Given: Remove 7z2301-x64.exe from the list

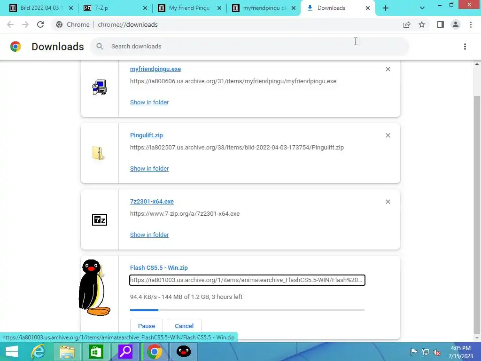Looking at the screenshot, I should (x=388, y=202).
